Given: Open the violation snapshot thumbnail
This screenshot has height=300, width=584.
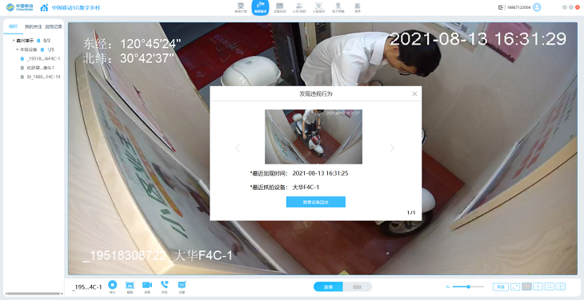Looking at the screenshot, I should [314, 136].
